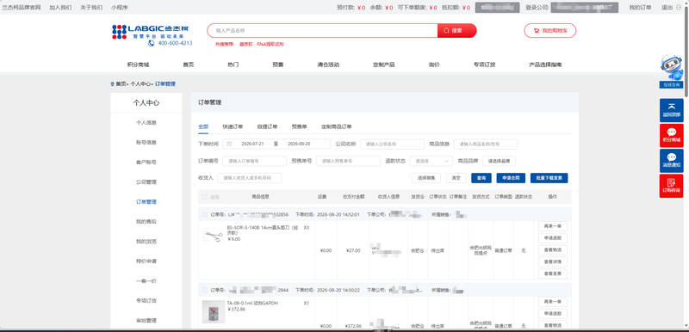Viewport: 689px width, 332px height.
Task: Open 定制产品 in the navigation
Action: pyautogui.click(x=383, y=65)
